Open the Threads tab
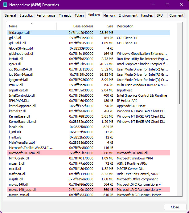The height and width of the screenshot is (213, 189). pyautogui.click(x=65, y=15)
